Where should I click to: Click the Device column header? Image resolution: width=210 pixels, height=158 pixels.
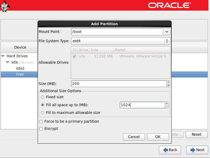click(x=19, y=47)
